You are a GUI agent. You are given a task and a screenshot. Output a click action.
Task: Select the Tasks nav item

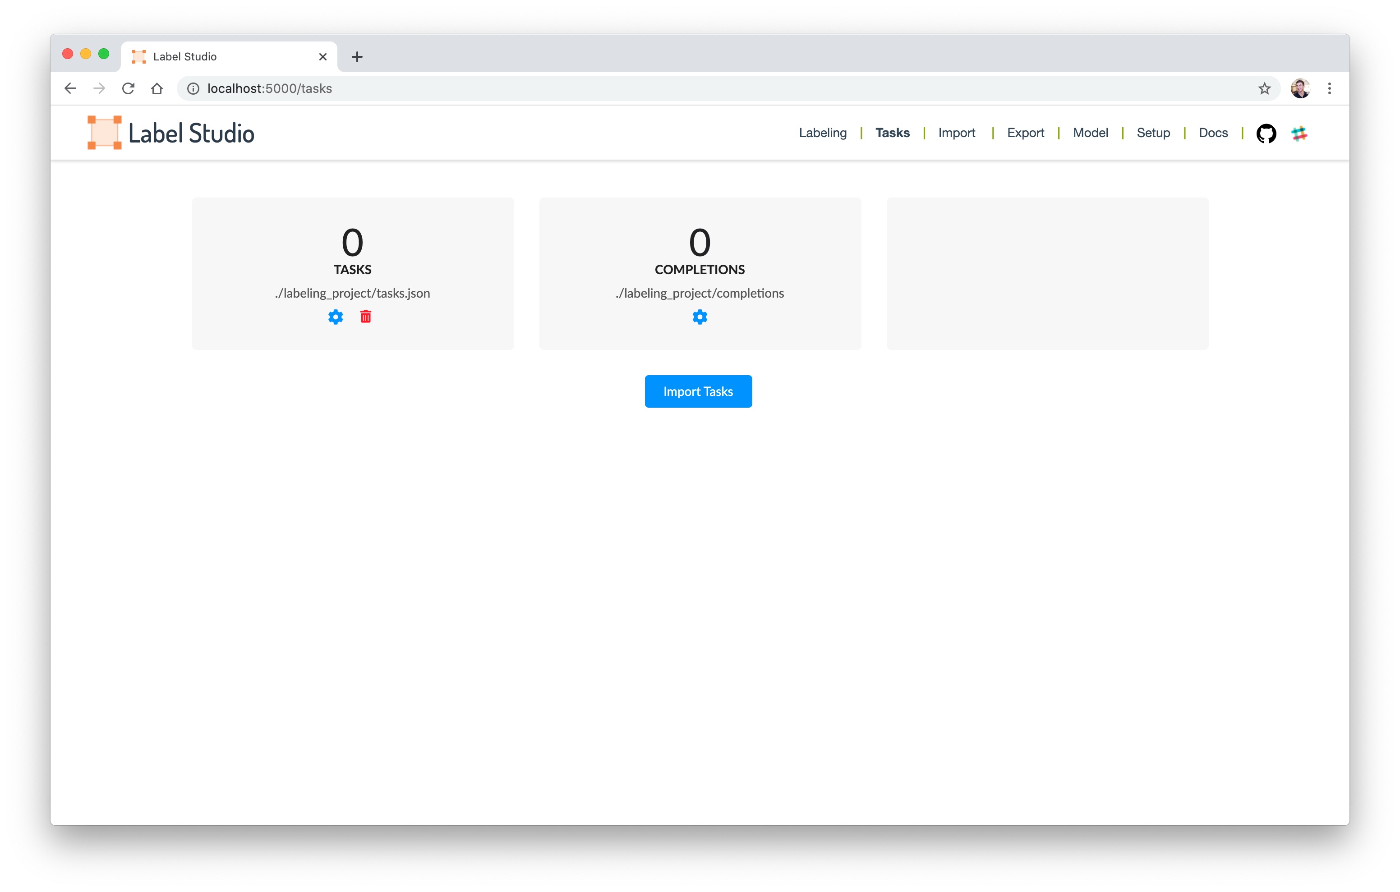[893, 133]
